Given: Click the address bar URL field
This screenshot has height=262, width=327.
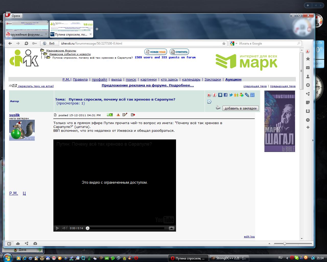Looking at the screenshot, I should (140, 43).
